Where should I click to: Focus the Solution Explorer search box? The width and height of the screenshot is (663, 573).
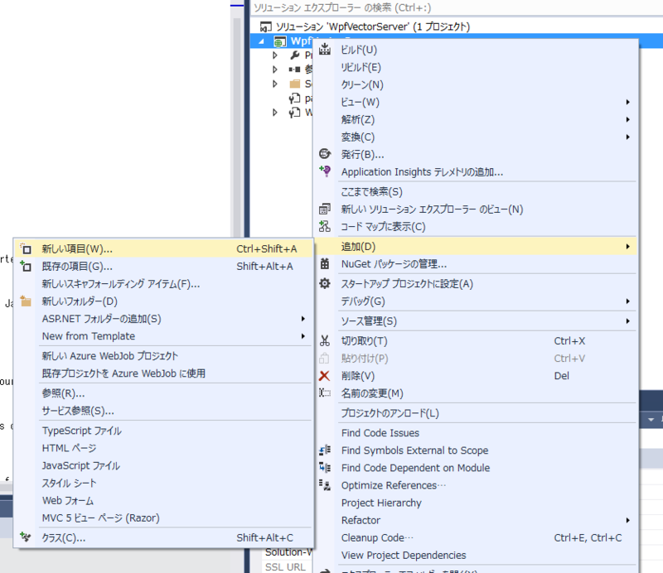tap(457, 7)
